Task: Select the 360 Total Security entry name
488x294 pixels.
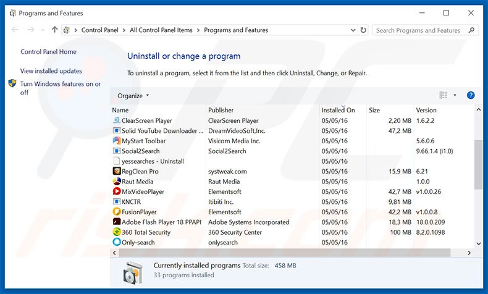Action: click(146, 232)
